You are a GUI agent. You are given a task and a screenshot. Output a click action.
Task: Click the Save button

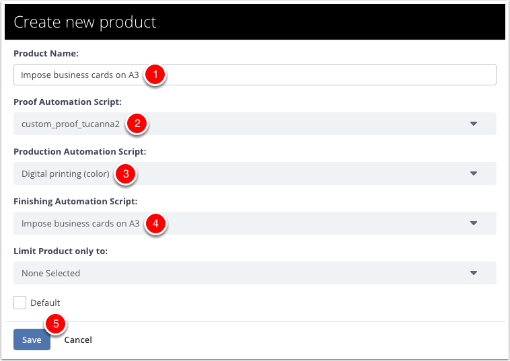pos(32,339)
